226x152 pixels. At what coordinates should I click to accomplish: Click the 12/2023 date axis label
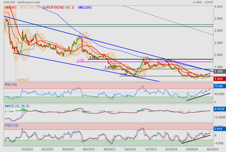pos(151,149)
